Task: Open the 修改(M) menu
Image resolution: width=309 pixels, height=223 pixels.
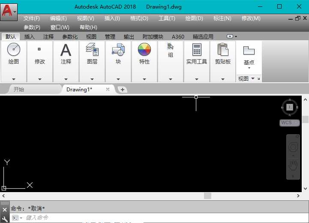Action: pos(251,18)
